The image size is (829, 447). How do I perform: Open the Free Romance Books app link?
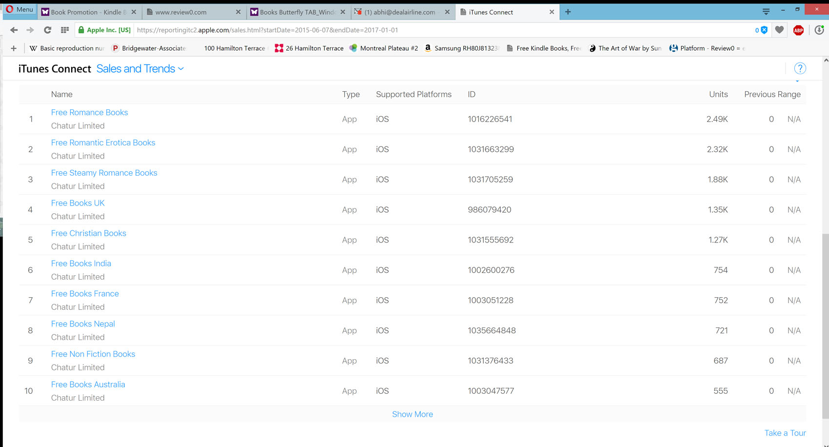[89, 112]
